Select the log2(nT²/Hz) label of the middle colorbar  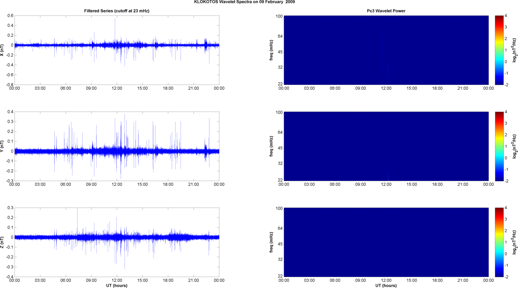click(515, 146)
